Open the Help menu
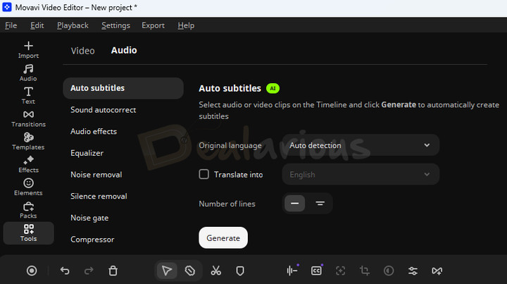Image resolution: width=507 pixels, height=284 pixels. pyautogui.click(x=186, y=25)
